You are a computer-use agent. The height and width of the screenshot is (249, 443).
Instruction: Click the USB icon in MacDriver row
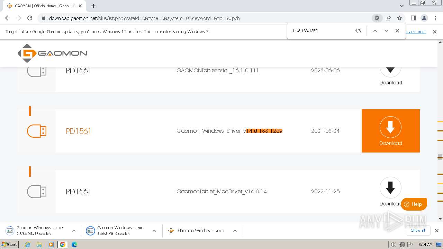coord(37,192)
